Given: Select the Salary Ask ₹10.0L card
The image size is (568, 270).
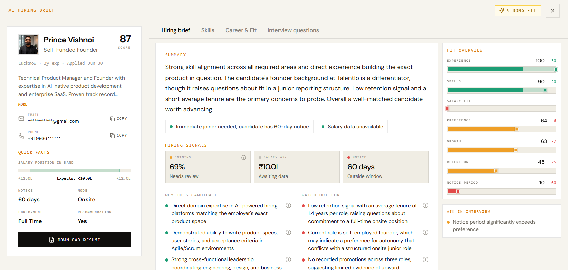Looking at the screenshot, I should pyautogui.click(x=297, y=167).
